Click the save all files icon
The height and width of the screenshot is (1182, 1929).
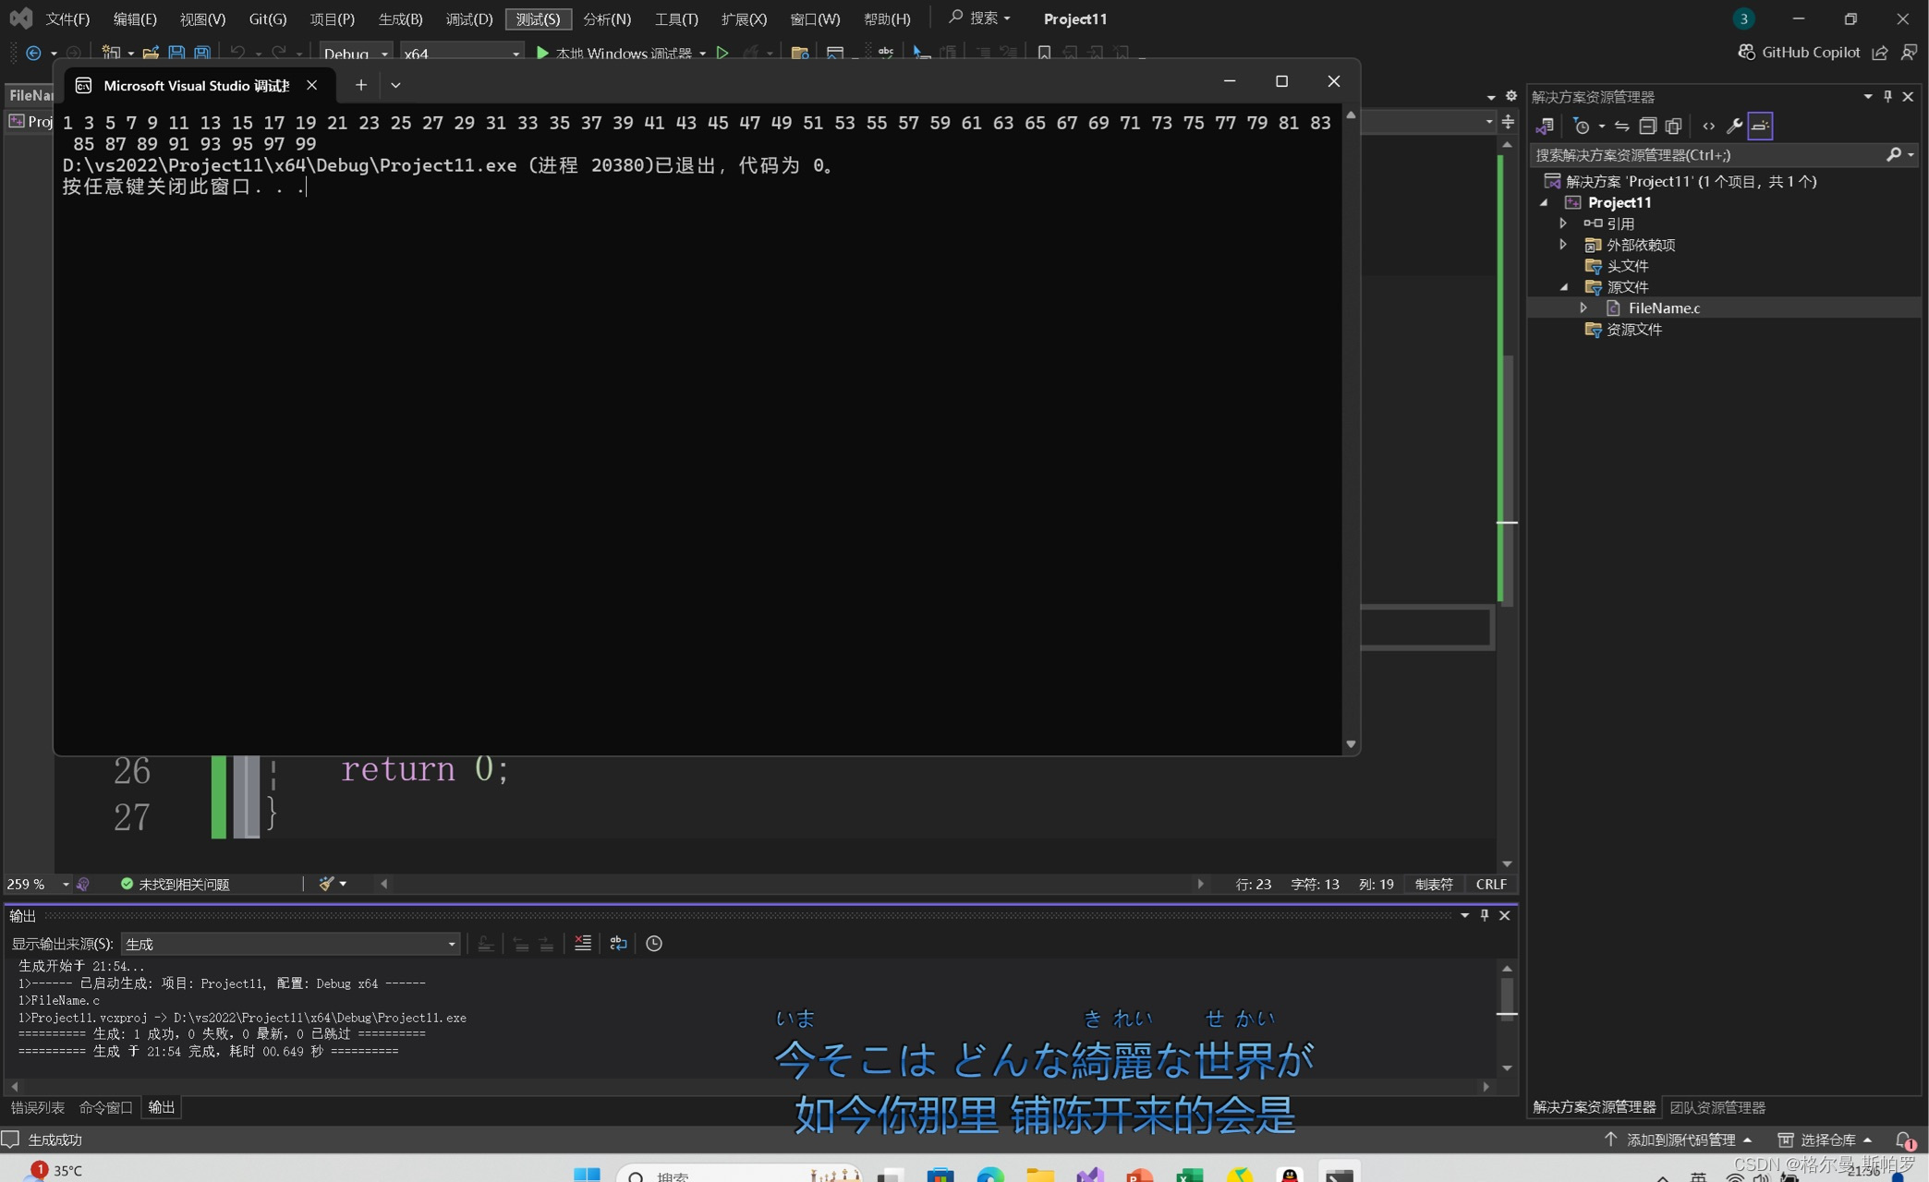point(202,54)
